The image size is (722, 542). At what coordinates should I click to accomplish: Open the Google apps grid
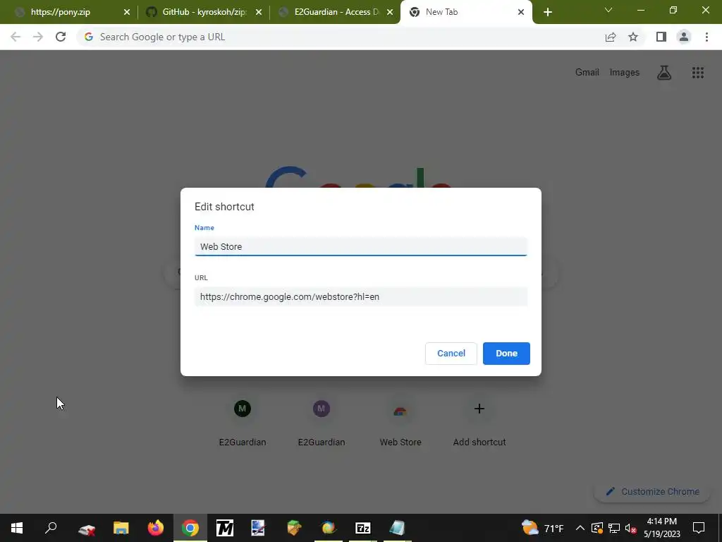pyautogui.click(x=698, y=73)
